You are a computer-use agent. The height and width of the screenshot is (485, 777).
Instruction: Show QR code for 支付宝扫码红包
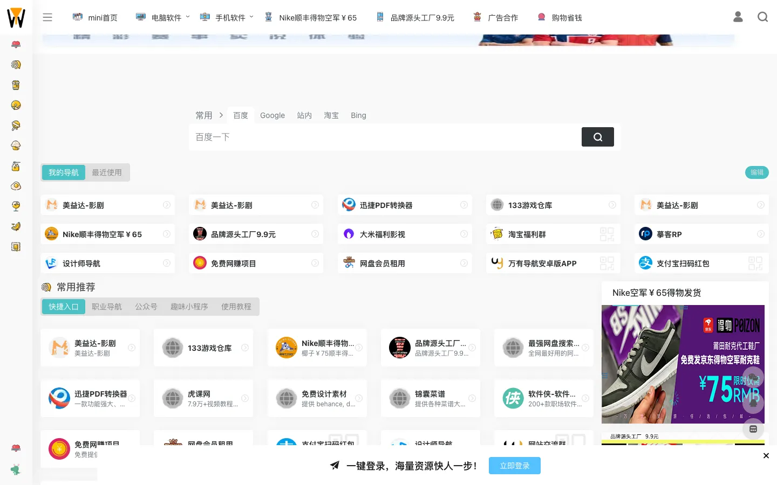[755, 263]
